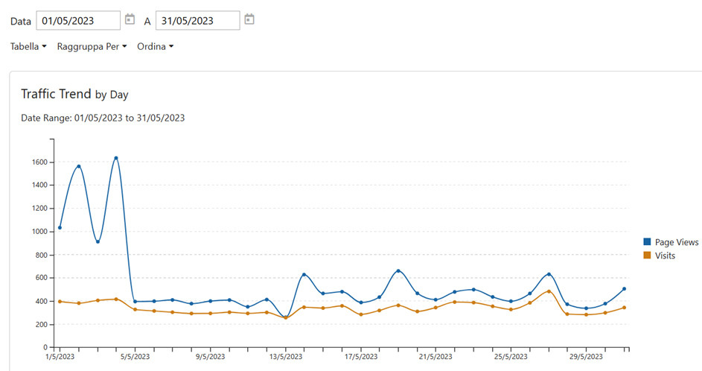This screenshot has height=371, width=702.
Task: Focus the end date field showing 31/05/2023
Action: [197, 20]
